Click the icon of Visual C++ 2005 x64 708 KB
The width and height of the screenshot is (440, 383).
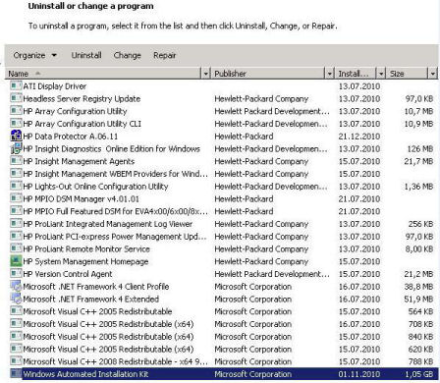click(x=16, y=323)
